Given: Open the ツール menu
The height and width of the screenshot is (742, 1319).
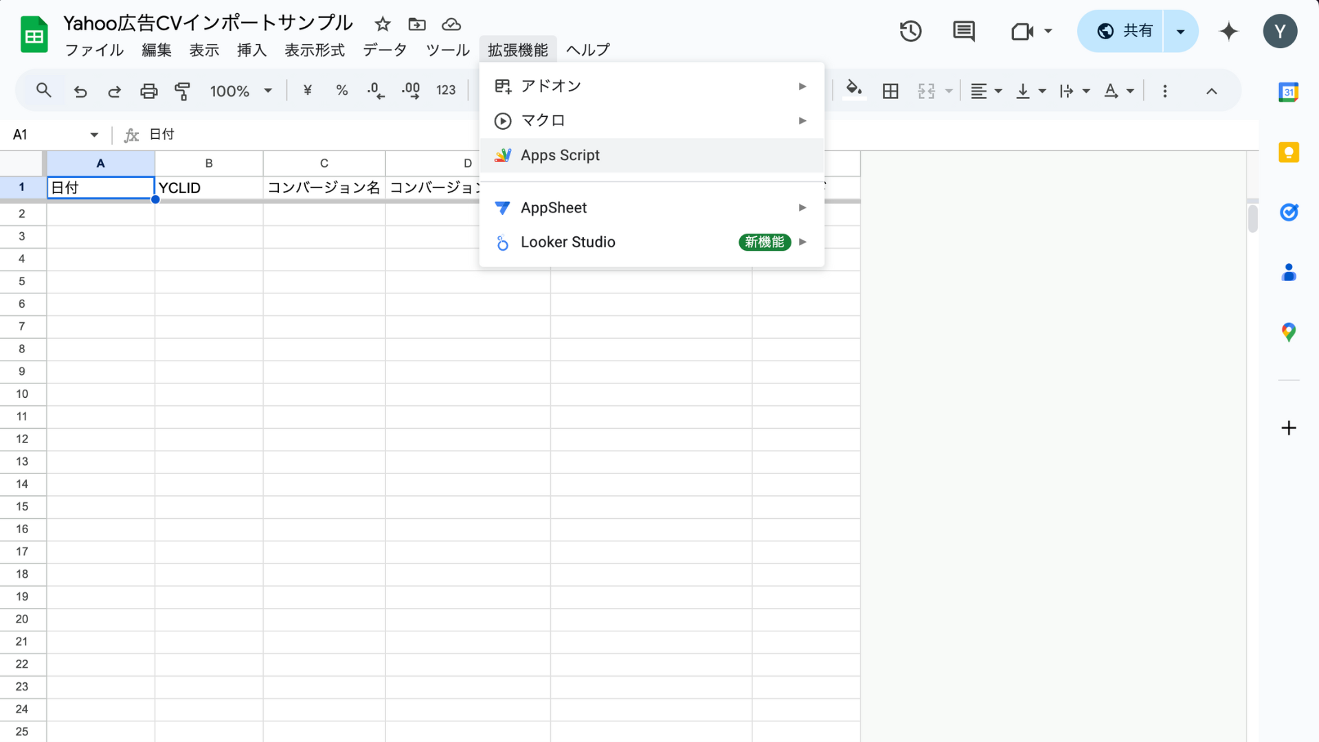Looking at the screenshot, I should pyautogui.click(x=447, y=50).
